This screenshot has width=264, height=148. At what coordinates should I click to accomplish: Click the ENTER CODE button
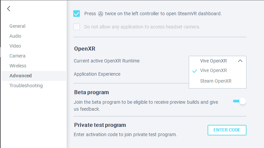pyautogui.click(x=227, y=130)
